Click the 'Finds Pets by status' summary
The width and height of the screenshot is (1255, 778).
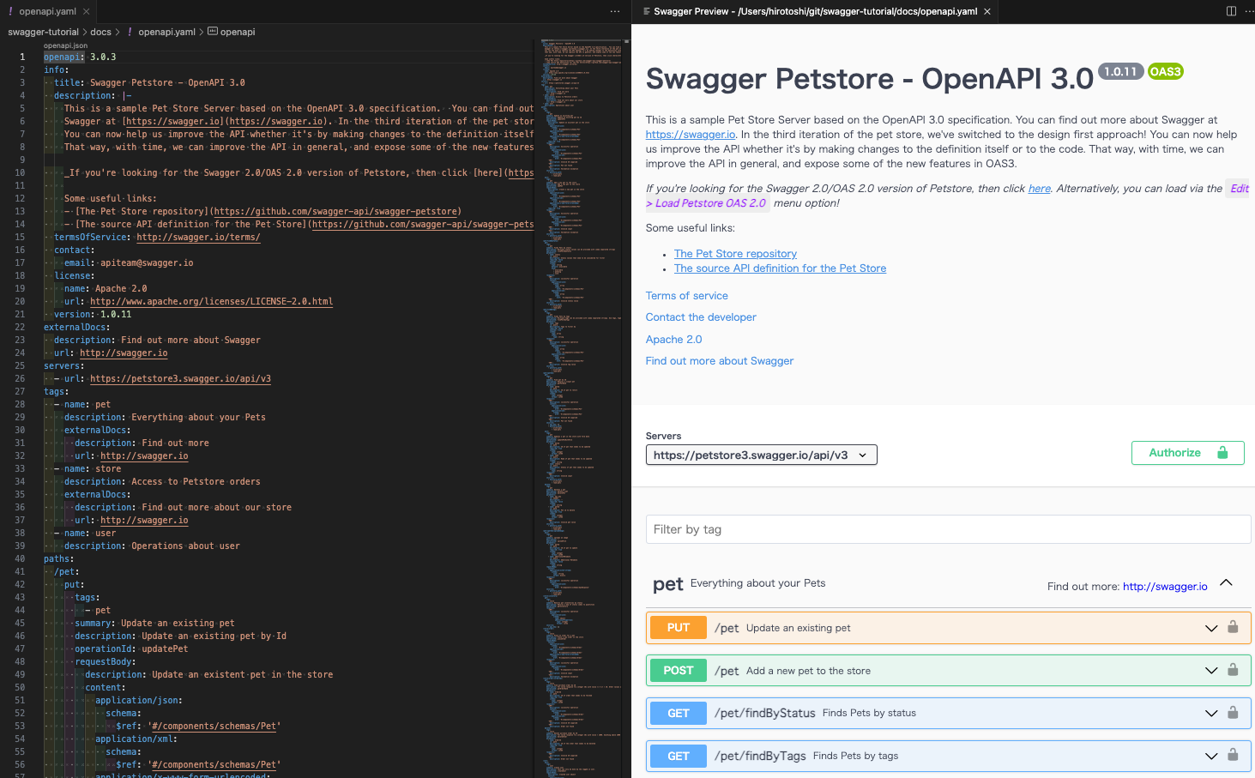(x=869, y=713)
